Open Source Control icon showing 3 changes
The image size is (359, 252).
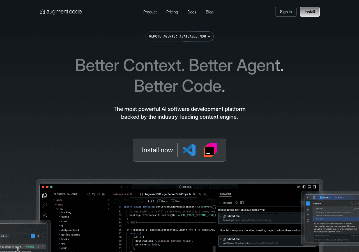(x=44, y=215)
